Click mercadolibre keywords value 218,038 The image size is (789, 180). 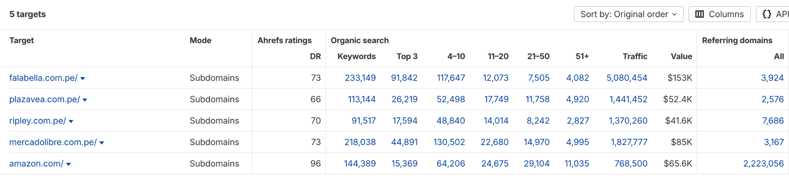[360, 142]
